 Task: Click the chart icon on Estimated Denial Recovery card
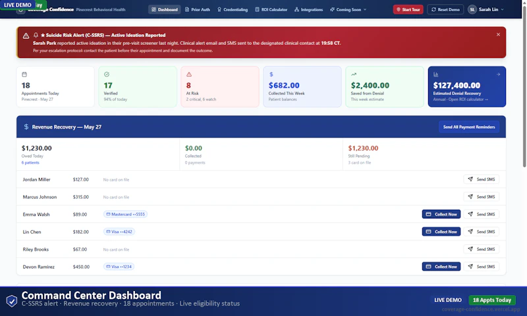(436, 75)
